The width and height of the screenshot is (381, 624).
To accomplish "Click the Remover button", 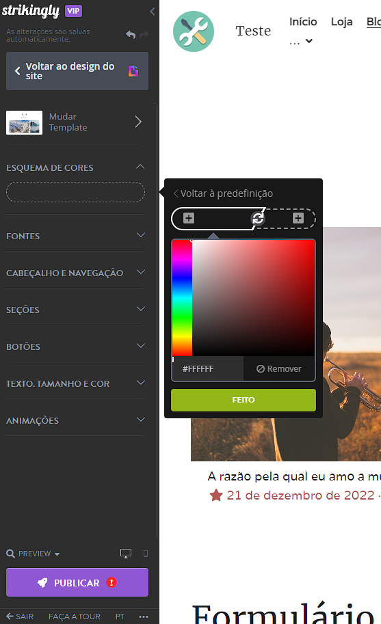I will pyautogui.click(x=278, y=369).
